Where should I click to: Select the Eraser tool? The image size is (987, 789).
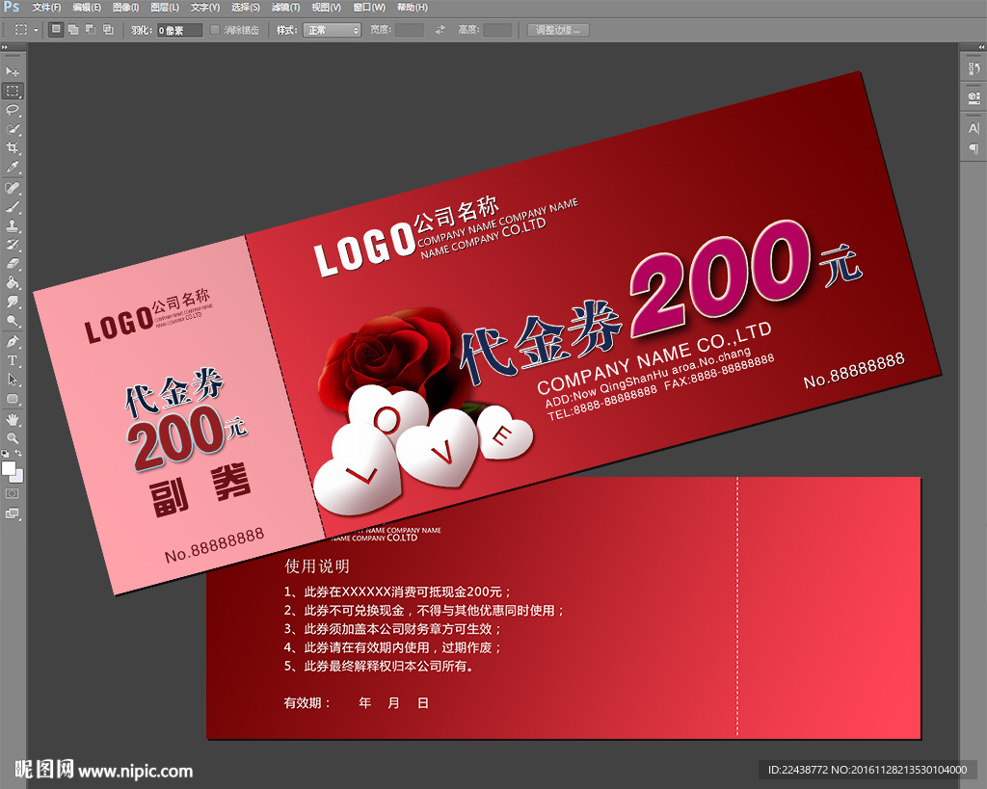coord(12,264)
